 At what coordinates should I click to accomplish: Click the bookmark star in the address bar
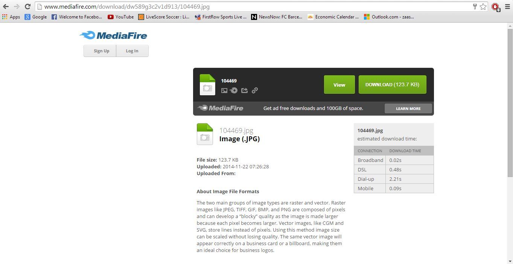pos(483,6)
